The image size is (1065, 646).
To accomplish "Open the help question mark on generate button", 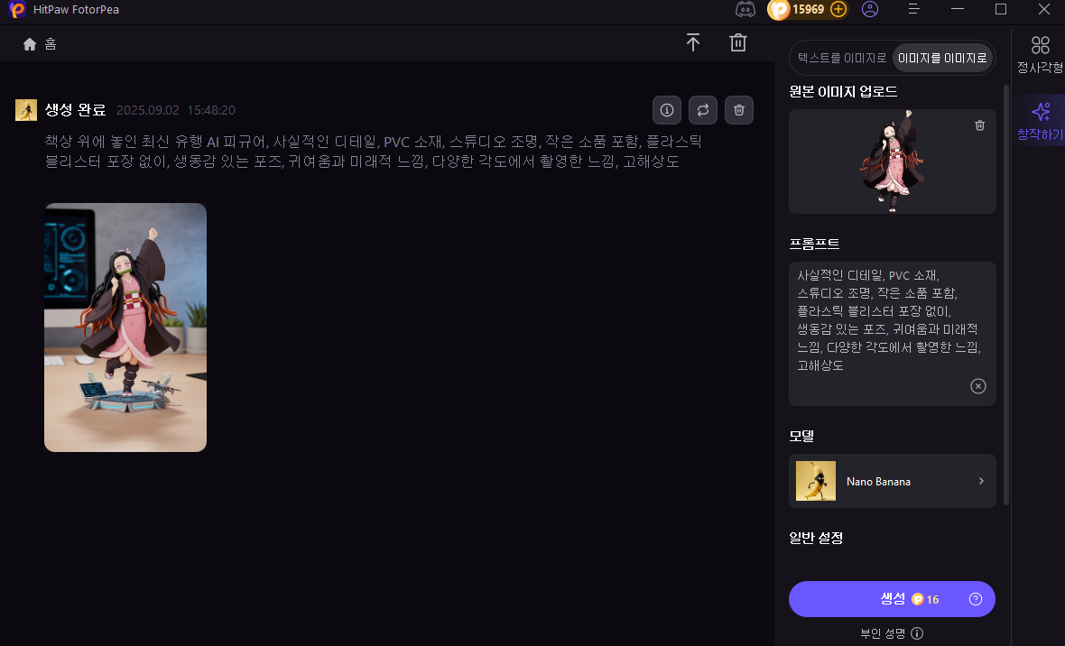I will pos(976,599).
